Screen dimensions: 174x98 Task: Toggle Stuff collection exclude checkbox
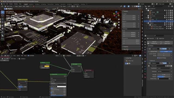point(165,18)
